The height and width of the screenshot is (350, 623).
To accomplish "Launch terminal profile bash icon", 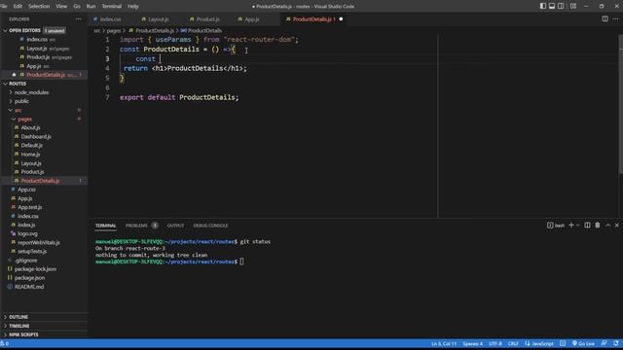I will click(556, 226).
